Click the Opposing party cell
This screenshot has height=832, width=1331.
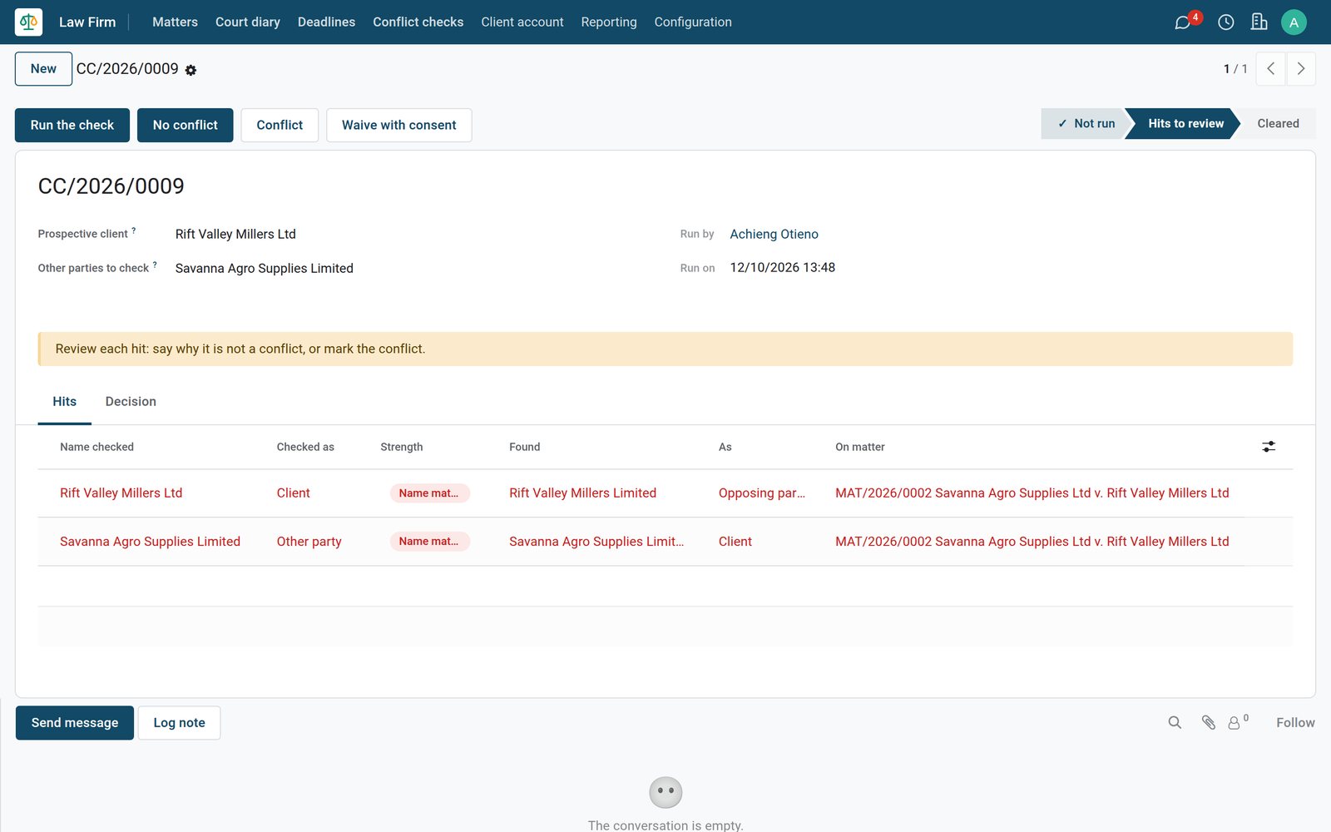(x=761, y=493)
